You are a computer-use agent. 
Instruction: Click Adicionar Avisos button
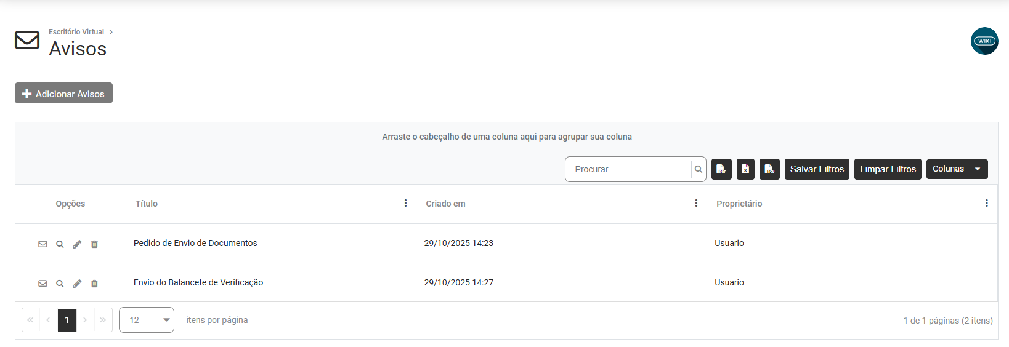click(63, 94)
